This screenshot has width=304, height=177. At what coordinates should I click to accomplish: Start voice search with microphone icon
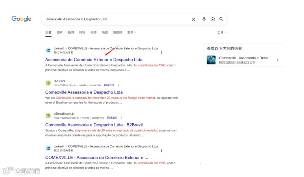click(204, 19)
